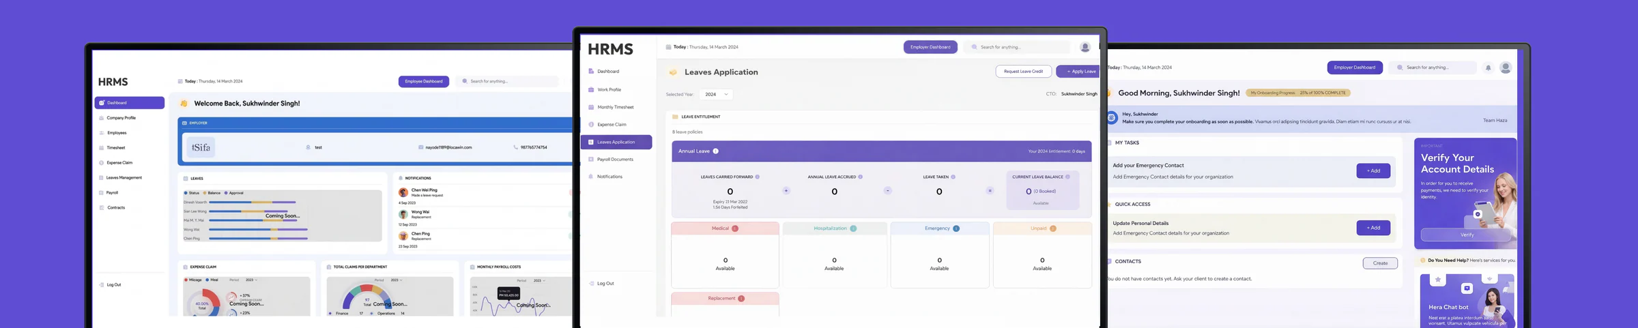Open Dashboard in the left window sidebar

pyautogui.click(x=129, y=103)
